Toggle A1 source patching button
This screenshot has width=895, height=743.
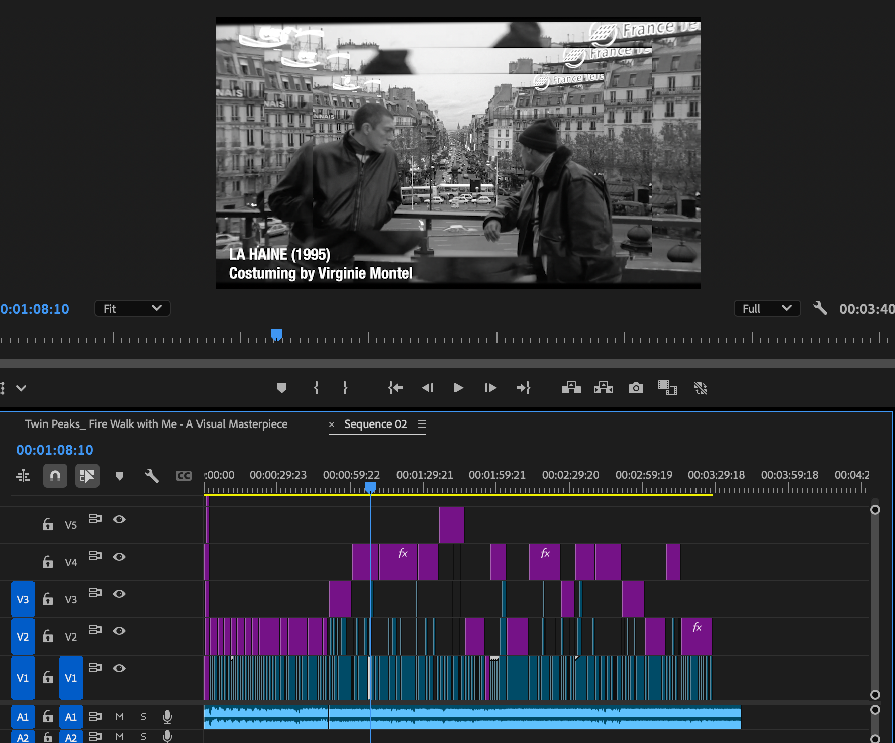[x=23, y=717]
